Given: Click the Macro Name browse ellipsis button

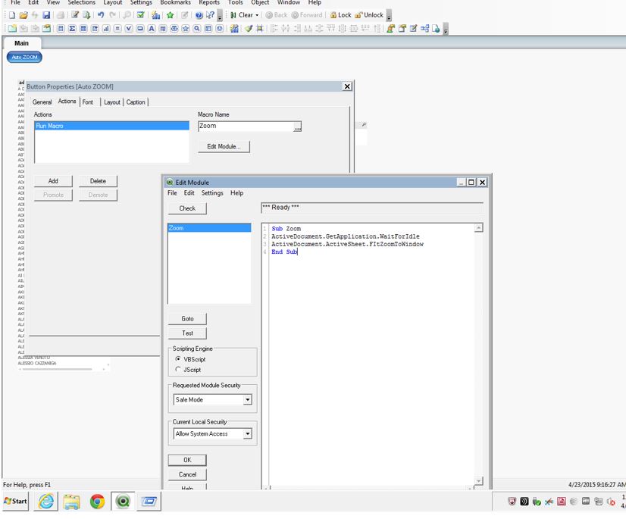Looking at the screenshot, I should [298, 127].
